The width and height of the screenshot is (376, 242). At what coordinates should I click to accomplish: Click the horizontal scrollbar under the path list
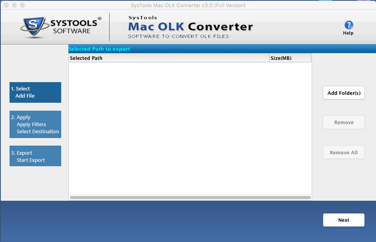[x=190, y=198]
